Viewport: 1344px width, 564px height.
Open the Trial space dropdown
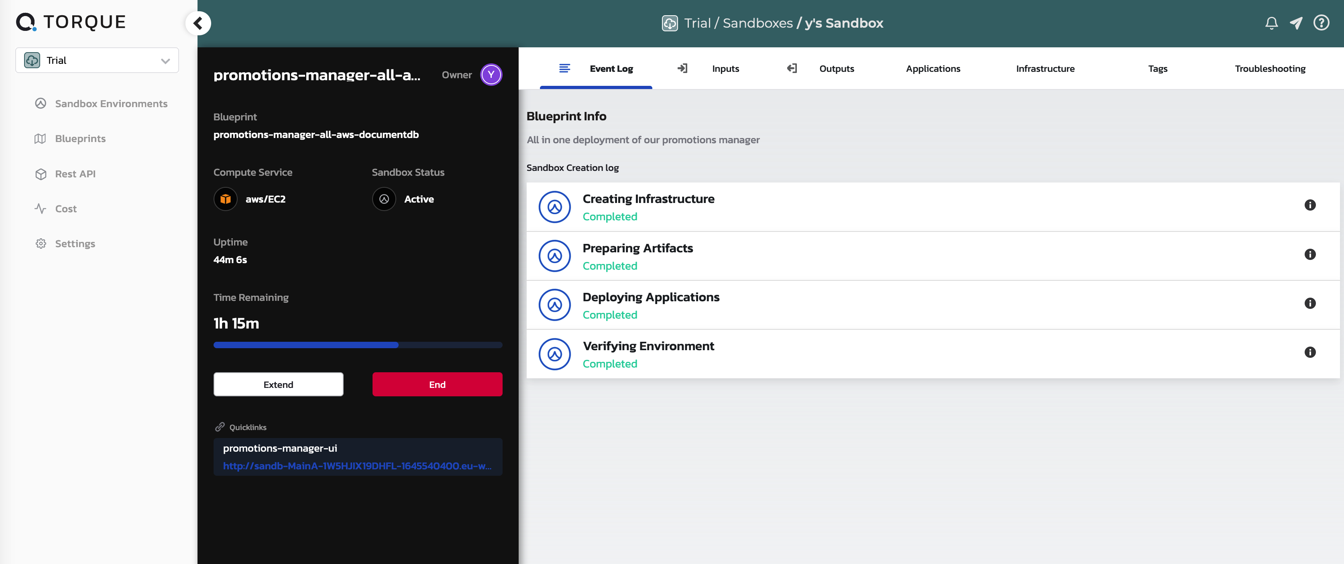point(97,61)
